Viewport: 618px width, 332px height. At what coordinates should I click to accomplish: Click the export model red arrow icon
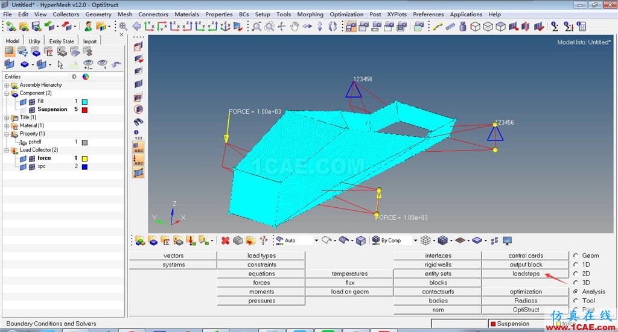pos(66,27)
